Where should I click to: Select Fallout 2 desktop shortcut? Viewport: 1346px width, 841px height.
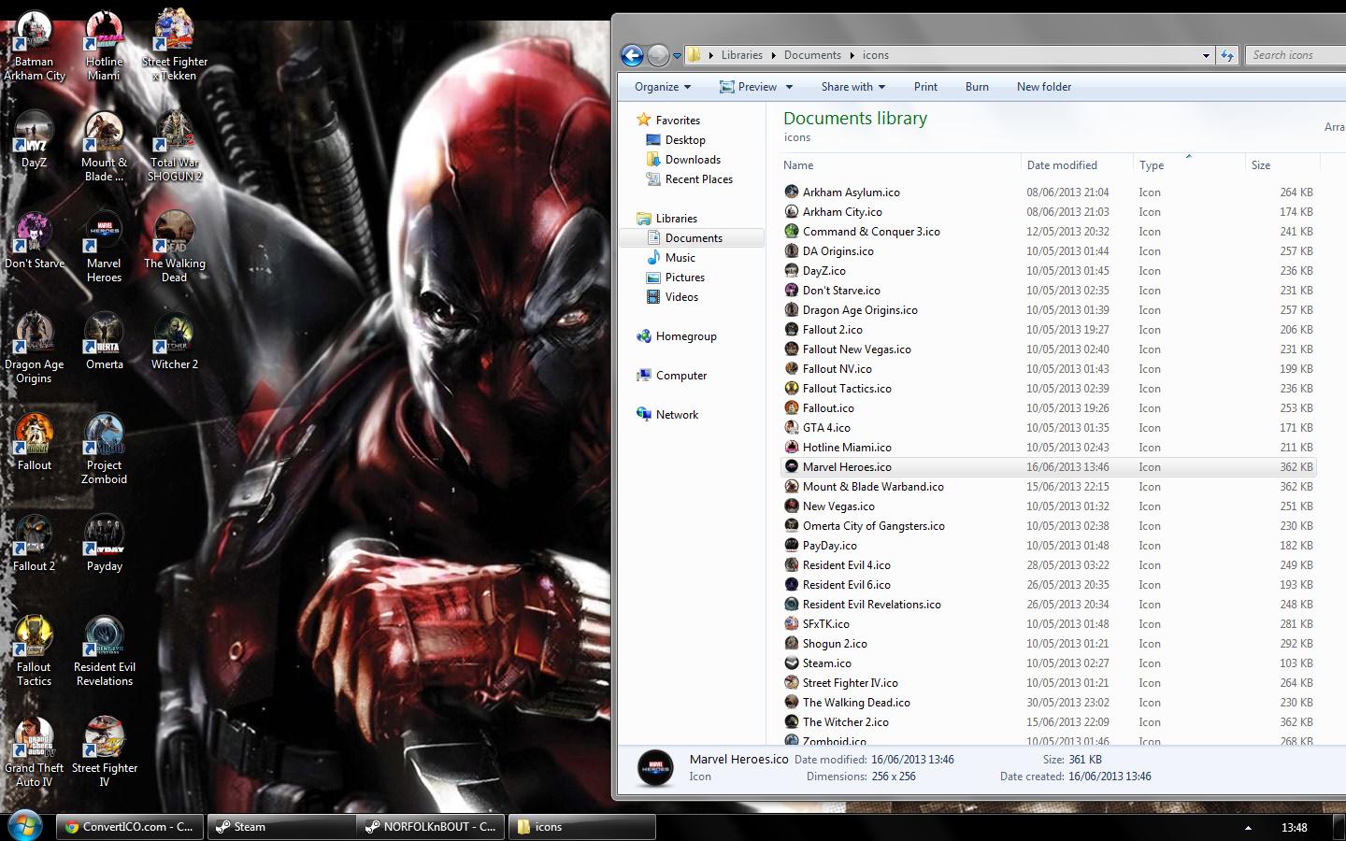pyautogui.click(x=35, y=544)
